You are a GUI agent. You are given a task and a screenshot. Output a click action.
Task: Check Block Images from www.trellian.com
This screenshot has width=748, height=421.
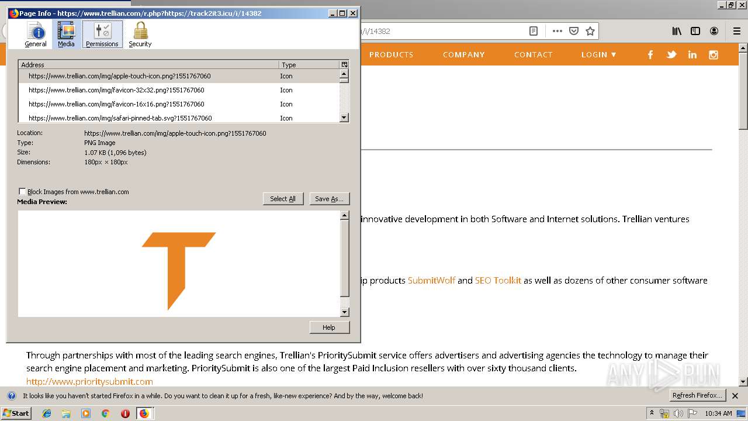[x=22, y=192]
